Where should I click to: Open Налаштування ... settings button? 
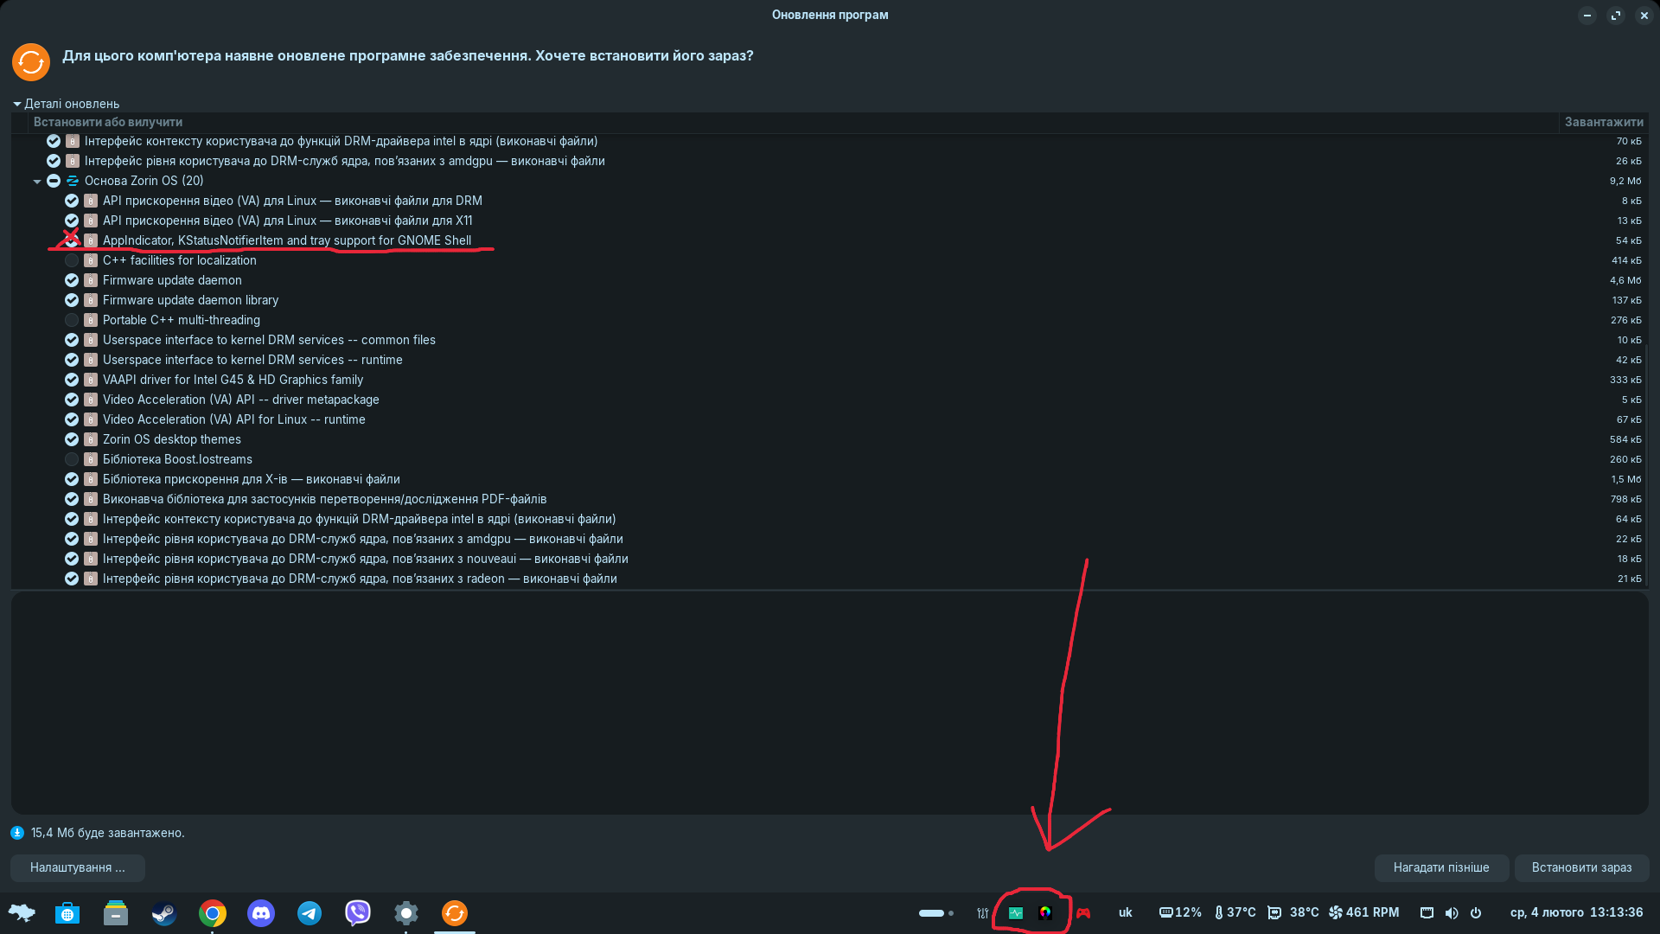[x=77, y=867]
